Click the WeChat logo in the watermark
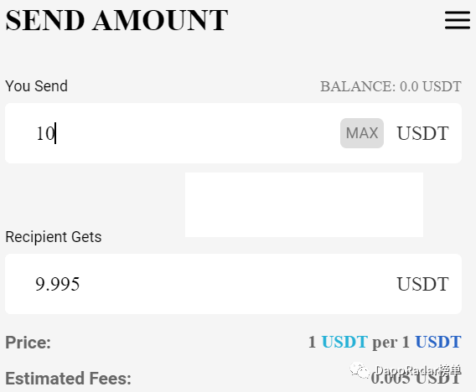 360,370
